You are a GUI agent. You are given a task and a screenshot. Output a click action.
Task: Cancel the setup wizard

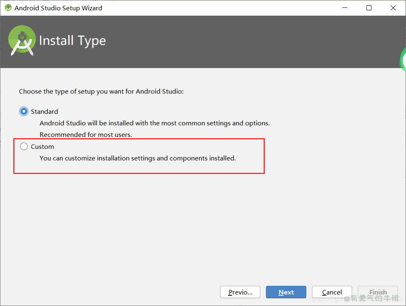click(332, 292)
